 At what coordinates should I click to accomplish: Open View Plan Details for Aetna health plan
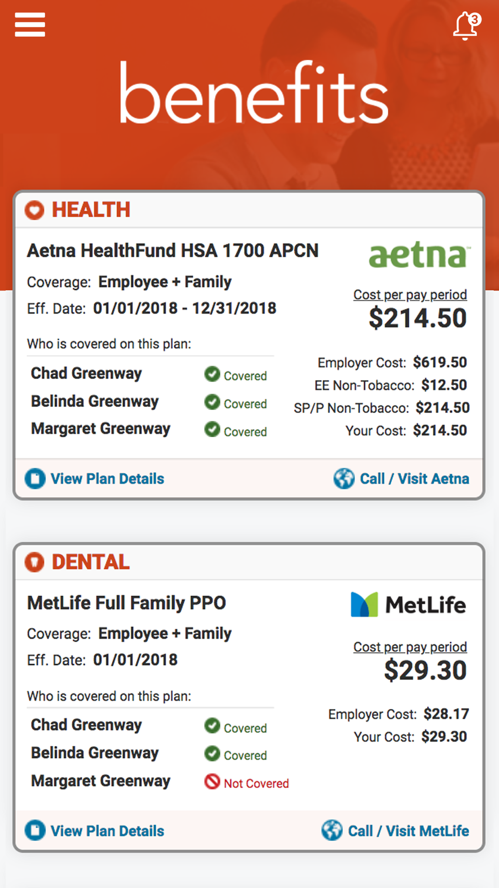[107, 478]
